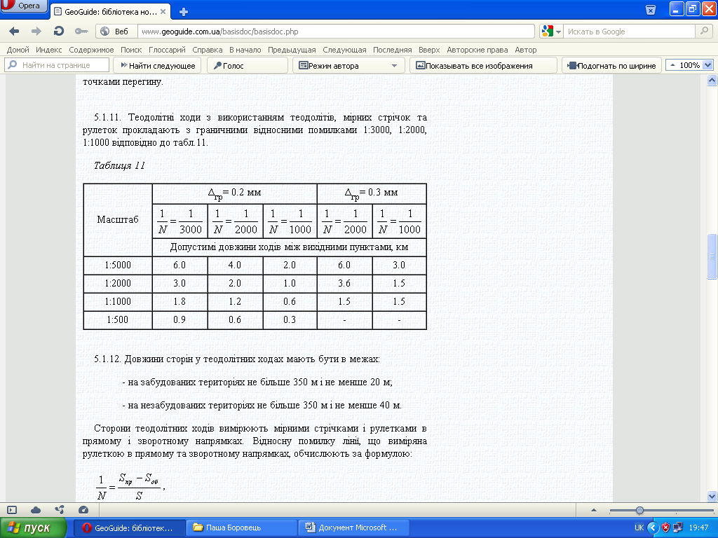This screenshot has height=538, width=718.
Task: Click the vertical scrollbar thumb
Action: 712,256
